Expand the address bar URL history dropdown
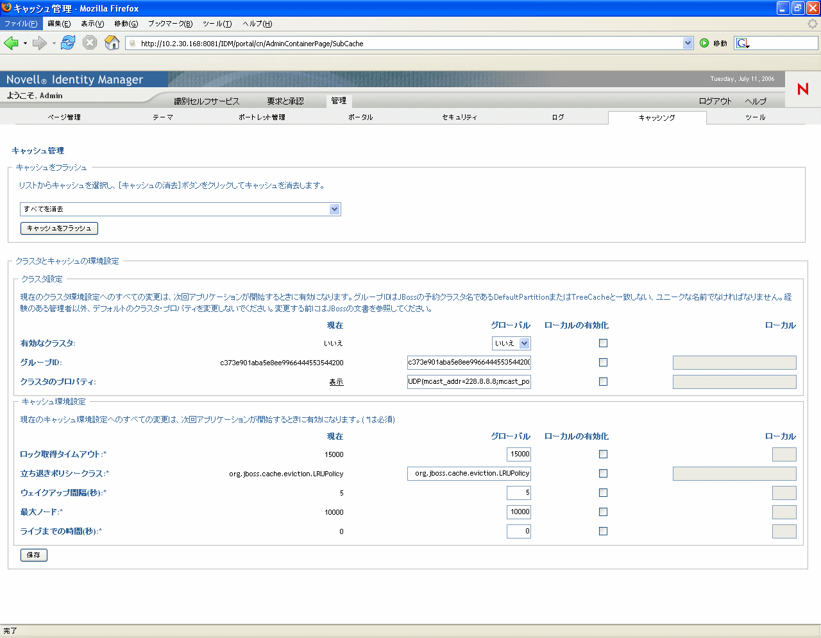The height and width of the screenshot is (638, 821). (688, 43)
